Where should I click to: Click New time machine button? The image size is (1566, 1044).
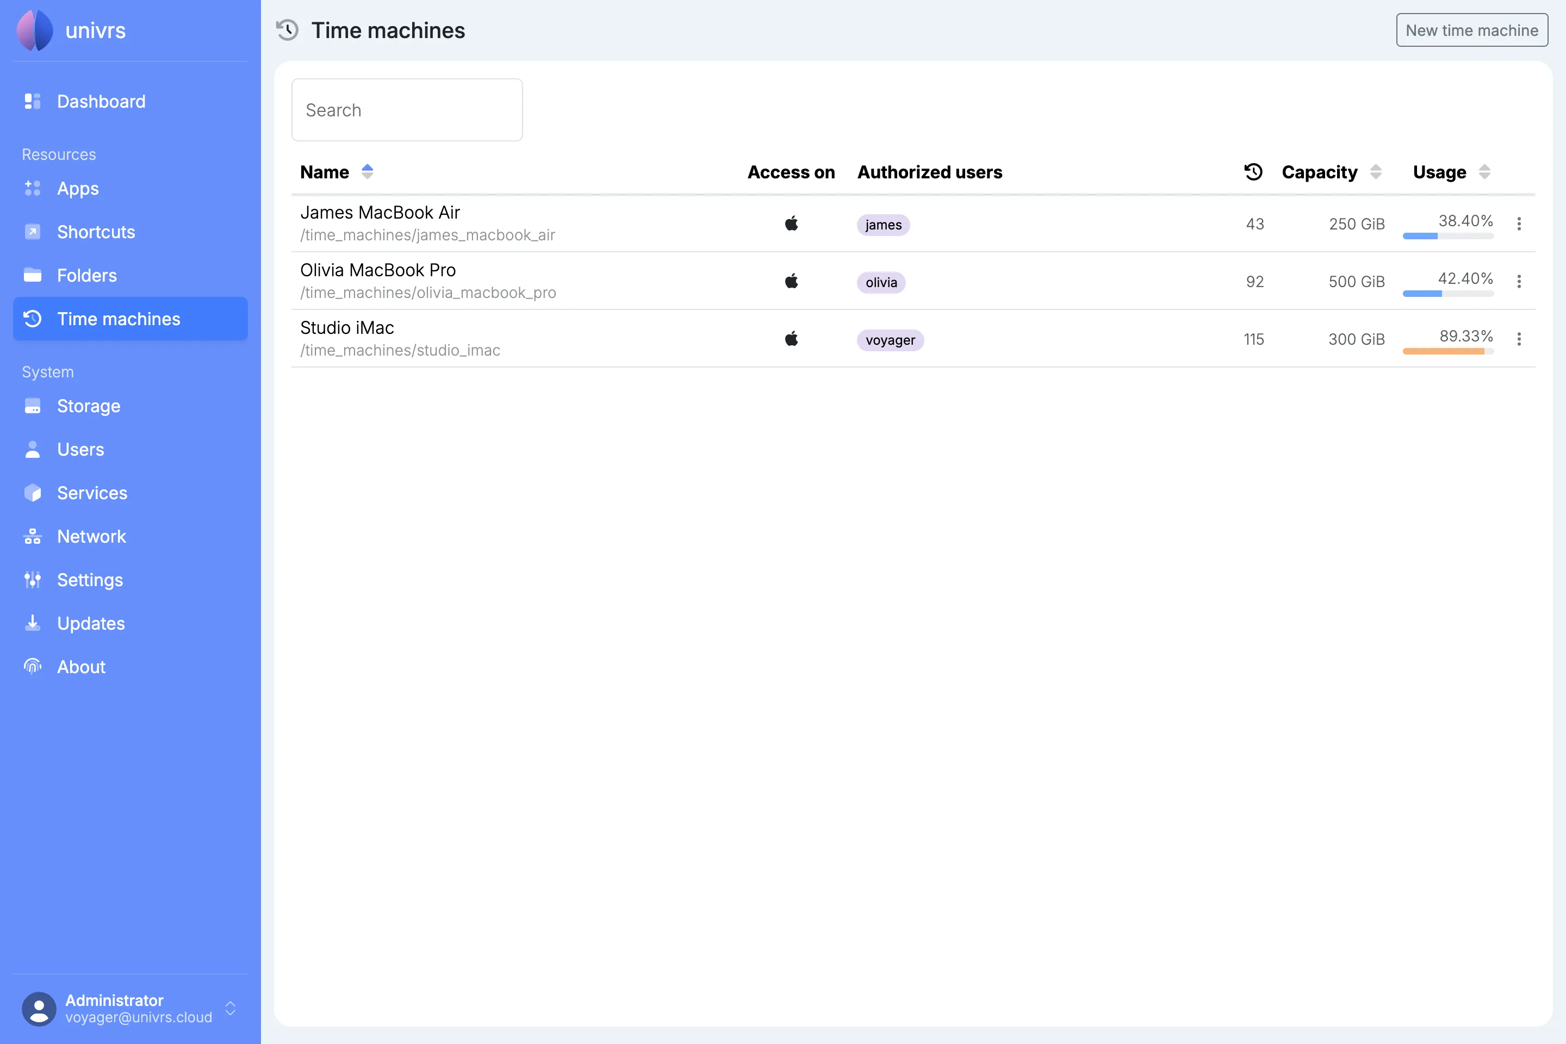(x=1471, y=30)
